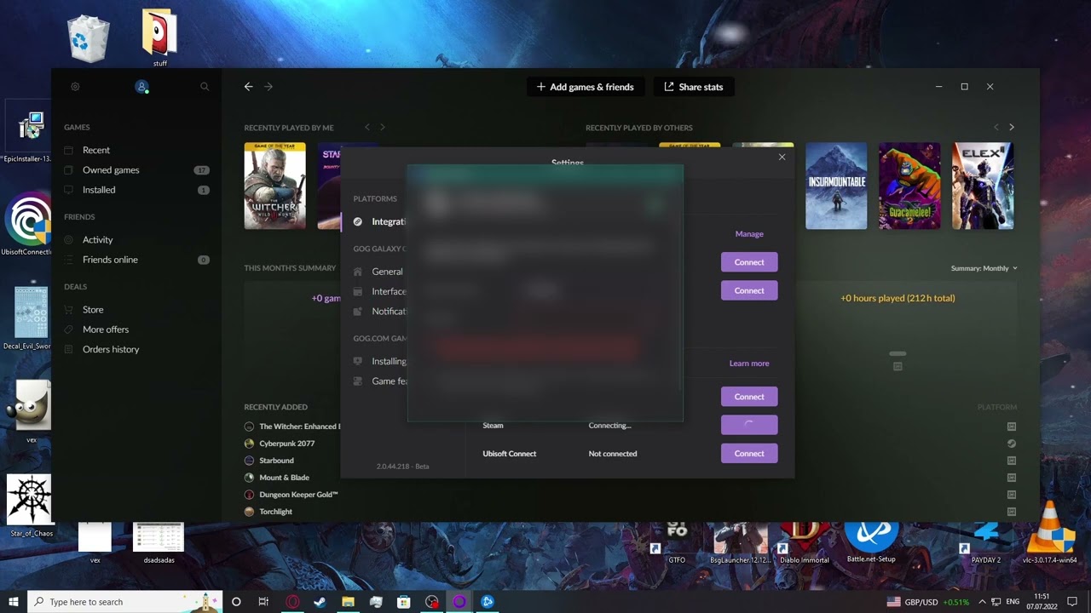This screenshot has width=1091, height=613.
Task: Select the Recycle Bin desktop icon
Action: pyautogui.click(x=88, y=38)
